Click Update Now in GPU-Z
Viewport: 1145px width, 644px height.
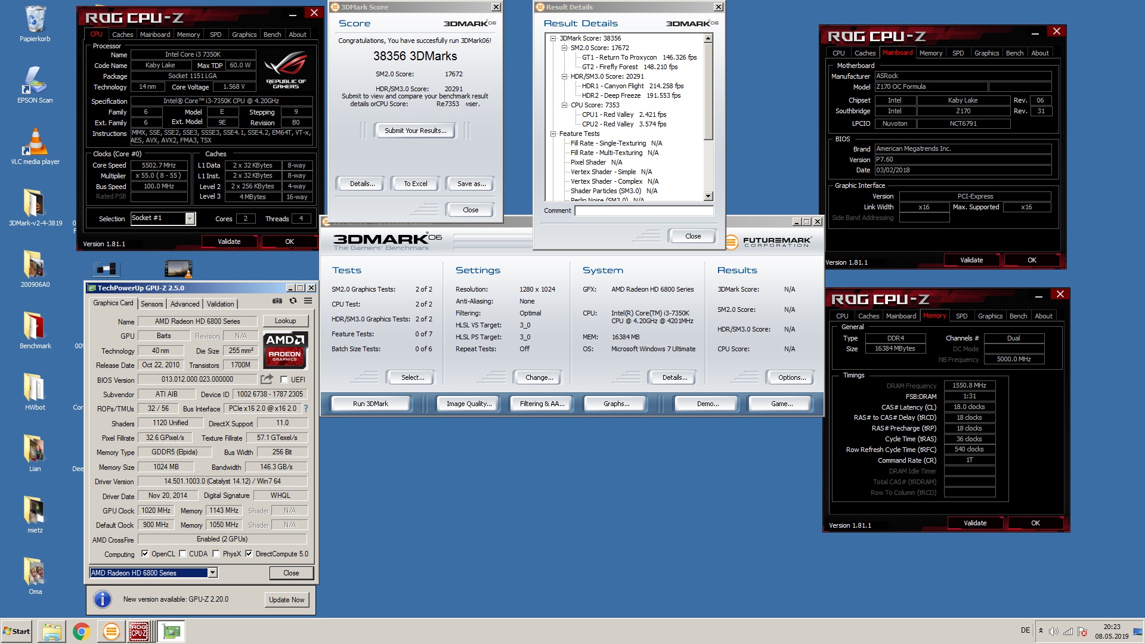click(287, 600)
